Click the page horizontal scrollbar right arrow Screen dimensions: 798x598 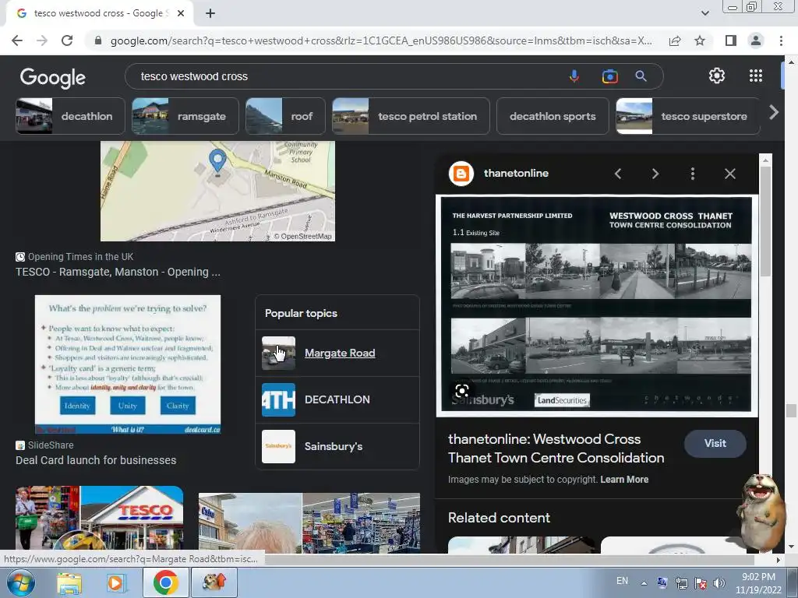(x=779, y=560)
